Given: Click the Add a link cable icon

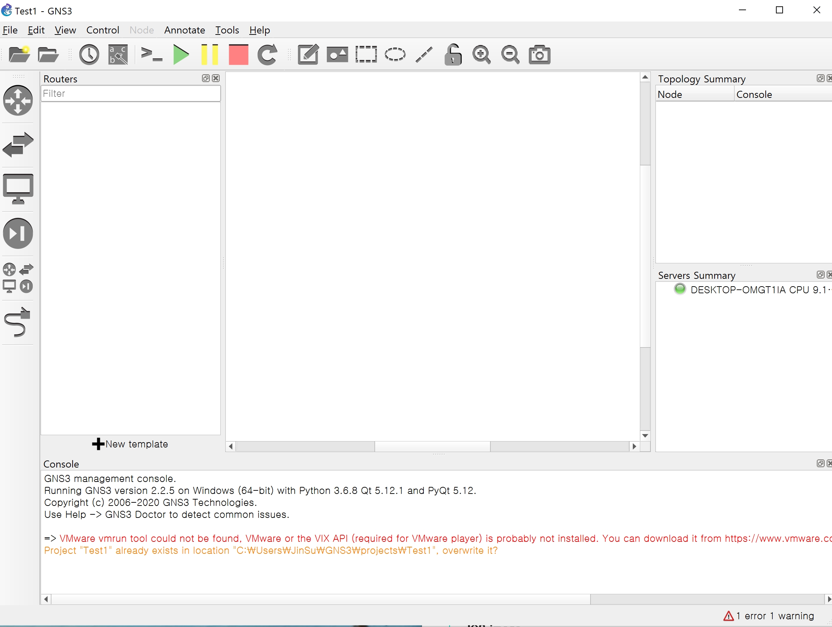Looking at the screenshot, I should (18, 322).
